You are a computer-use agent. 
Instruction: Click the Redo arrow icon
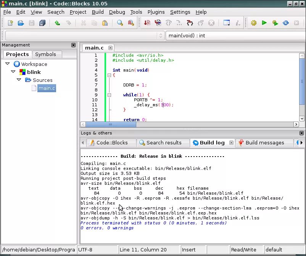pos(68,23)
